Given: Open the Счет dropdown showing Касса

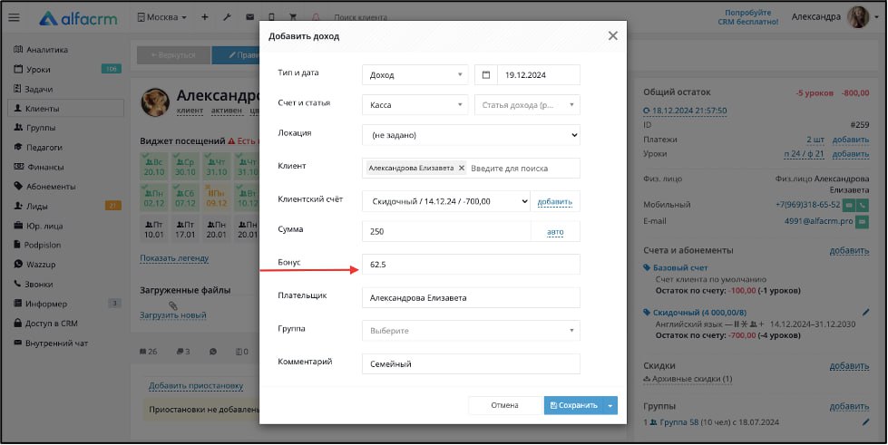Looking at the screenshot, I should click(x=415, y=105).
